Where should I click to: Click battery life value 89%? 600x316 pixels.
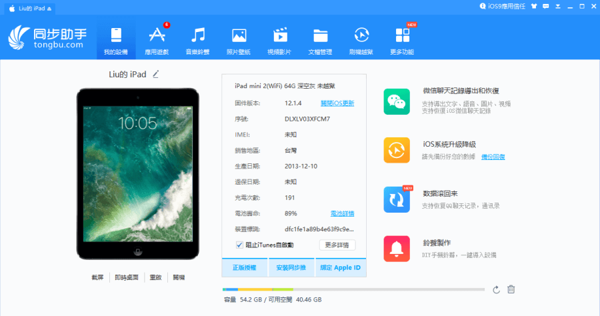(291, 213)
